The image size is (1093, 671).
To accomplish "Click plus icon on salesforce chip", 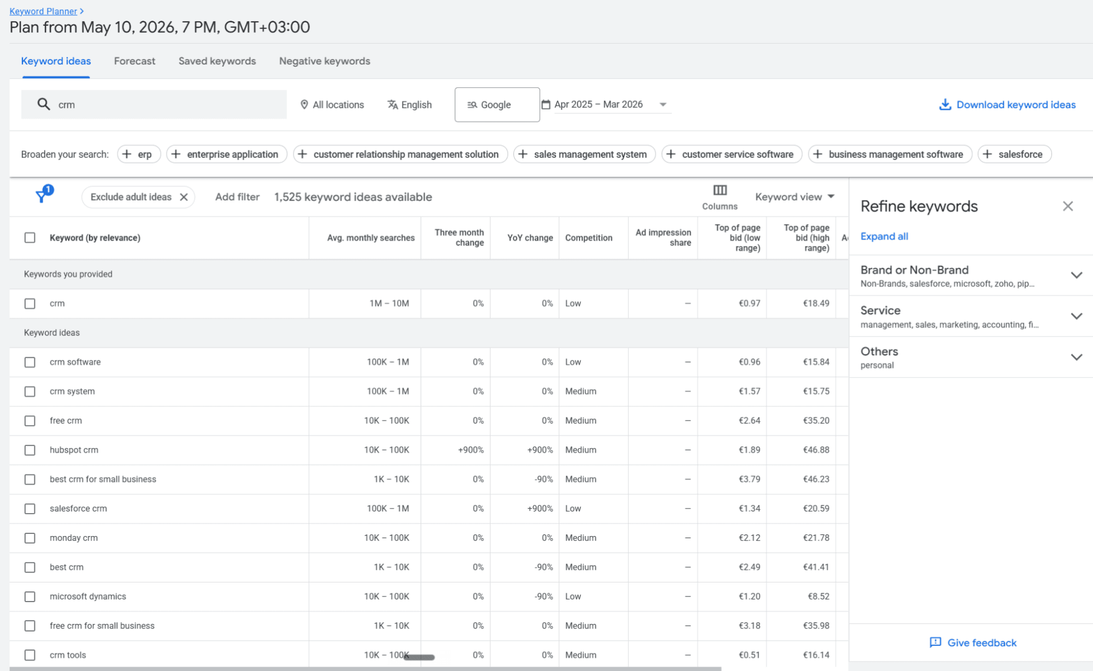I will click(987, 154).
